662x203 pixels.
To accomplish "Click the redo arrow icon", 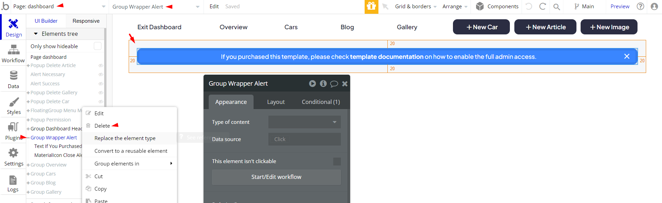I will coord(542,7).
